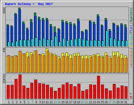Click the green weekend day 6 label
The image size is (134, 105).
[x=28, y=102]
